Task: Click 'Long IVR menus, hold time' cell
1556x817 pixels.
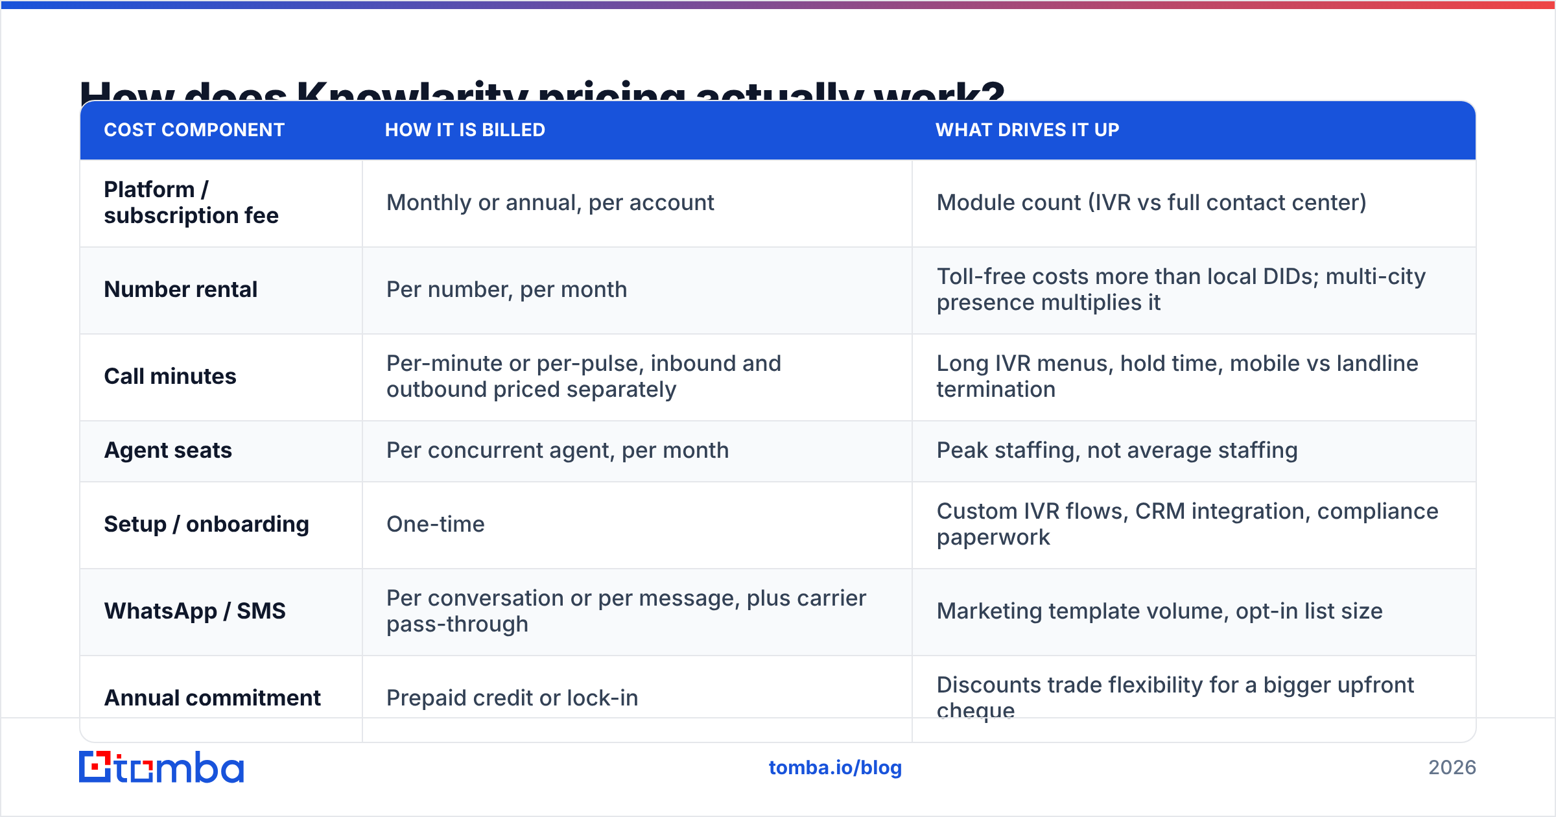Action: point(1194,377)
